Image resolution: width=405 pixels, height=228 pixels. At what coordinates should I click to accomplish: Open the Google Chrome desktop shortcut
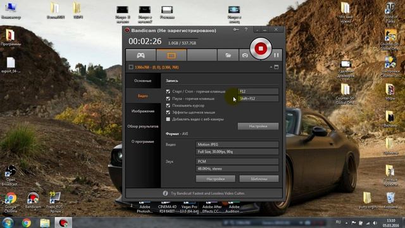11,203
